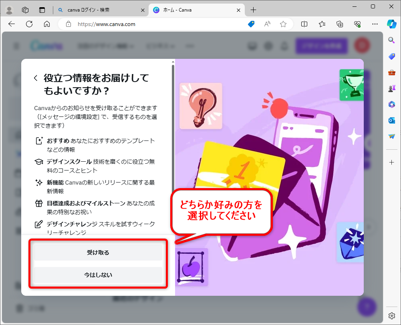The width and height of the screenshot is (401, 325).
Task: Click the dialog scrollbar's up arrow
Action: (x=173, y=62)
